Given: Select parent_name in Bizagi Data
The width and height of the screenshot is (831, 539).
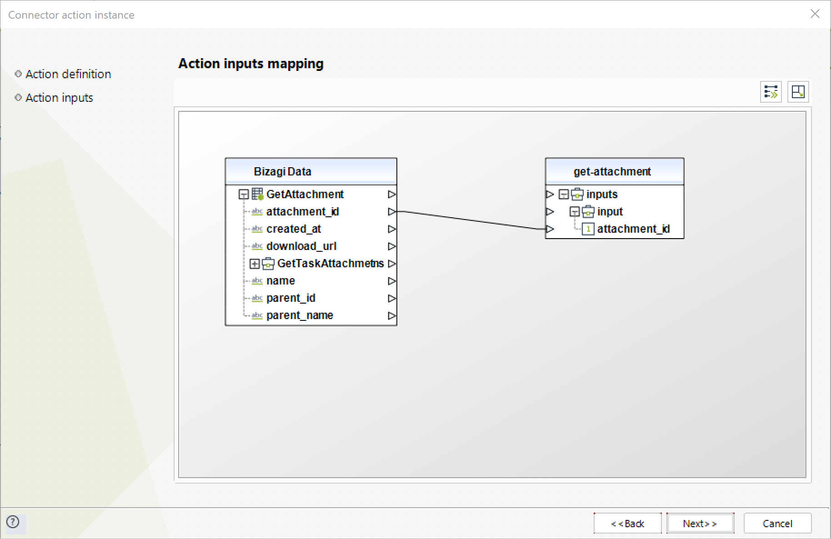Looking at the screenshot, I should click(x=300, y=315).
